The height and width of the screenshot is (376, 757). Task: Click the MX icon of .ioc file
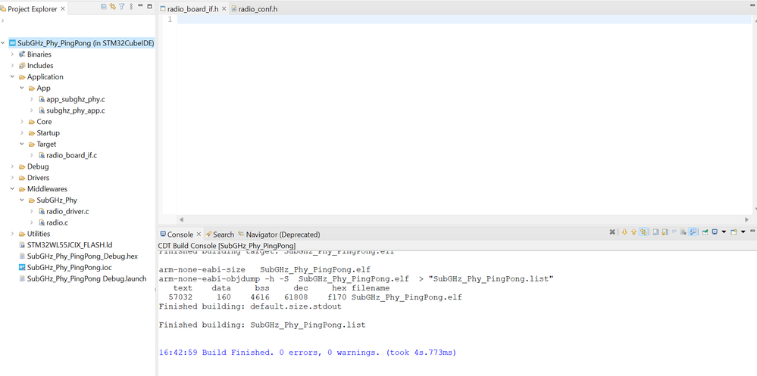(22, 267)
